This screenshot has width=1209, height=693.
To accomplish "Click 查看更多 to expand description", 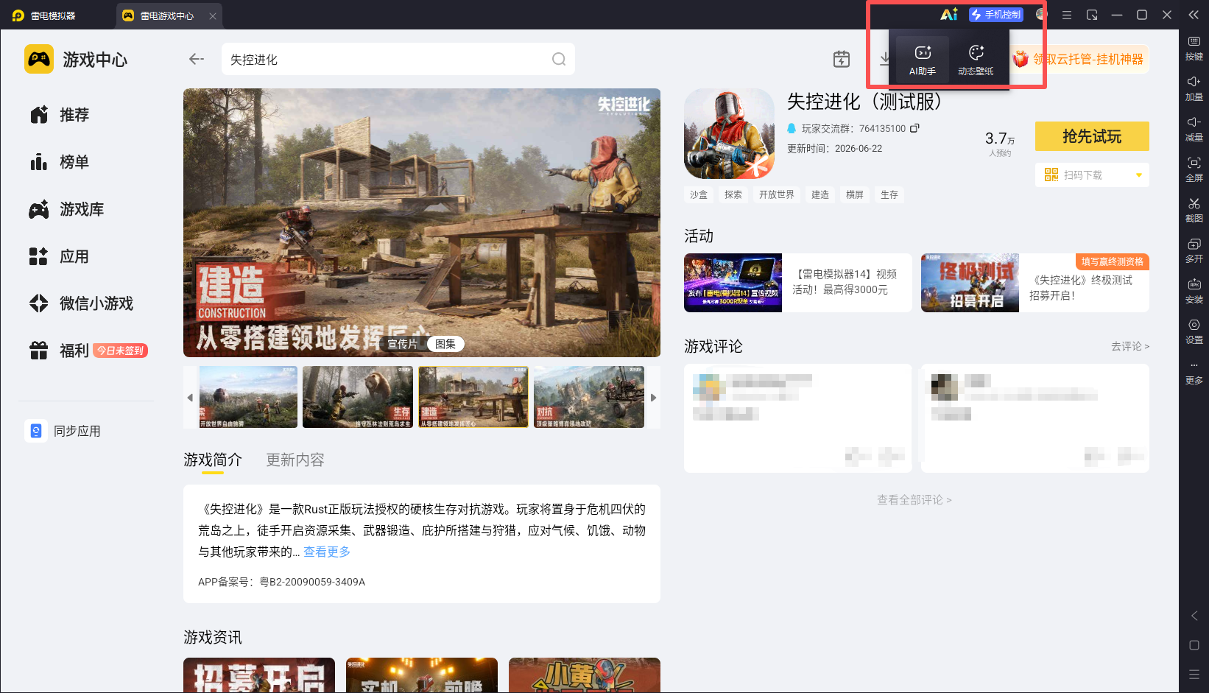I will point(327,552).
